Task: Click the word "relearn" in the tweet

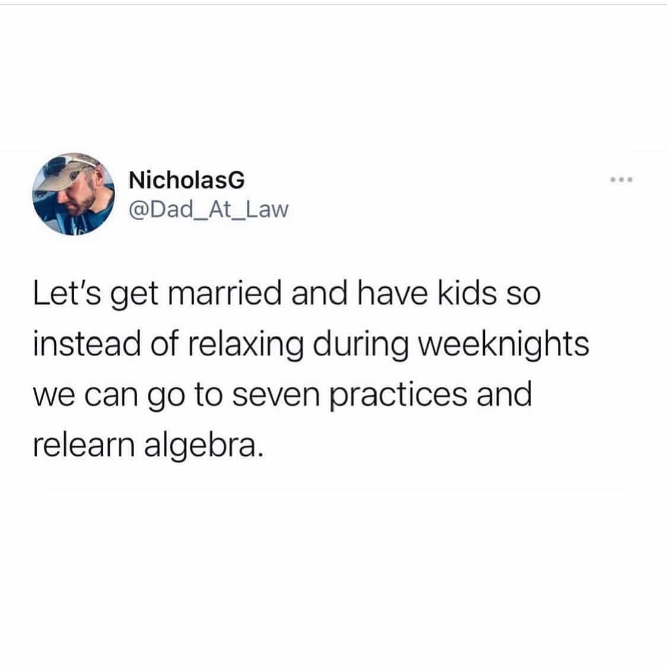Action: coord(84,446)
